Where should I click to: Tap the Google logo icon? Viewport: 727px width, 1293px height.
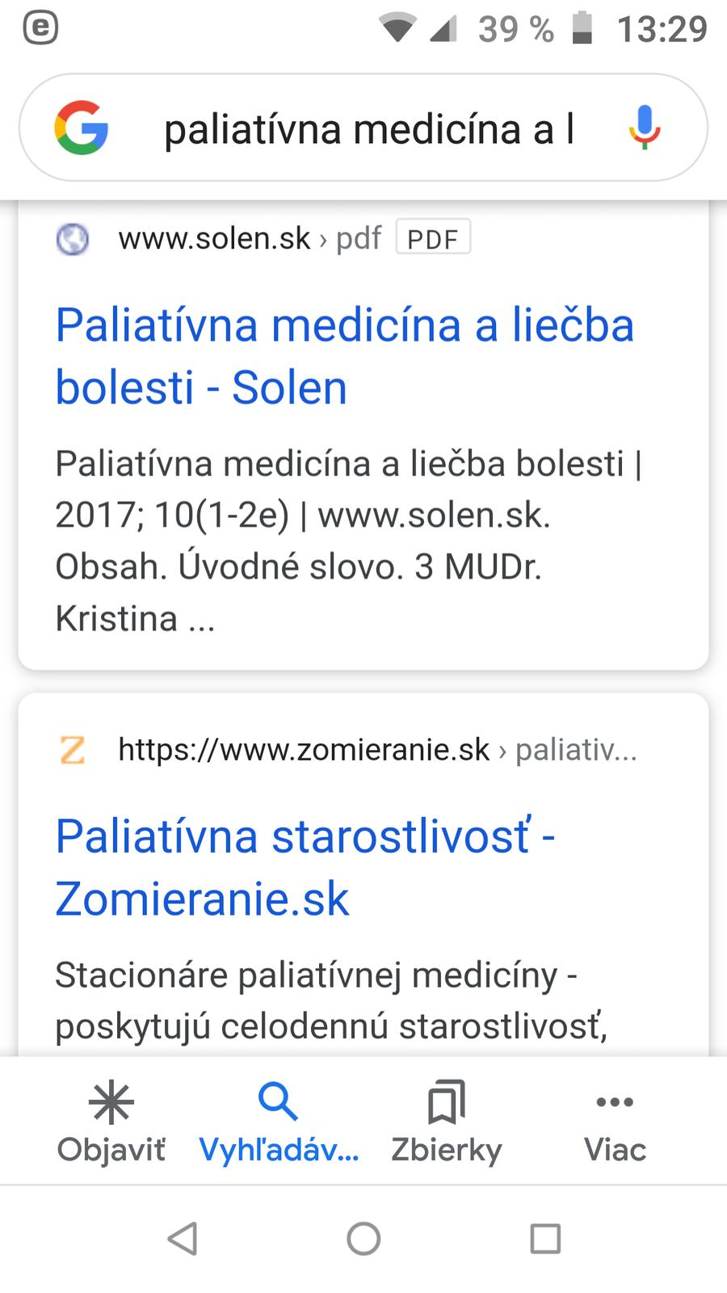click(x=82, y=128)
